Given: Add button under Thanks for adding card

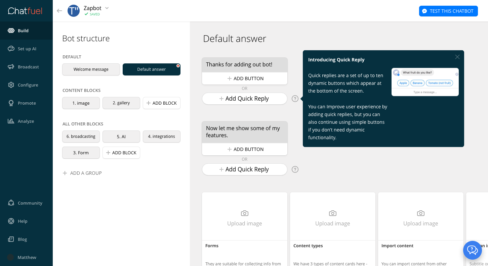Looking at the screenshot, I should pos(245,78).
